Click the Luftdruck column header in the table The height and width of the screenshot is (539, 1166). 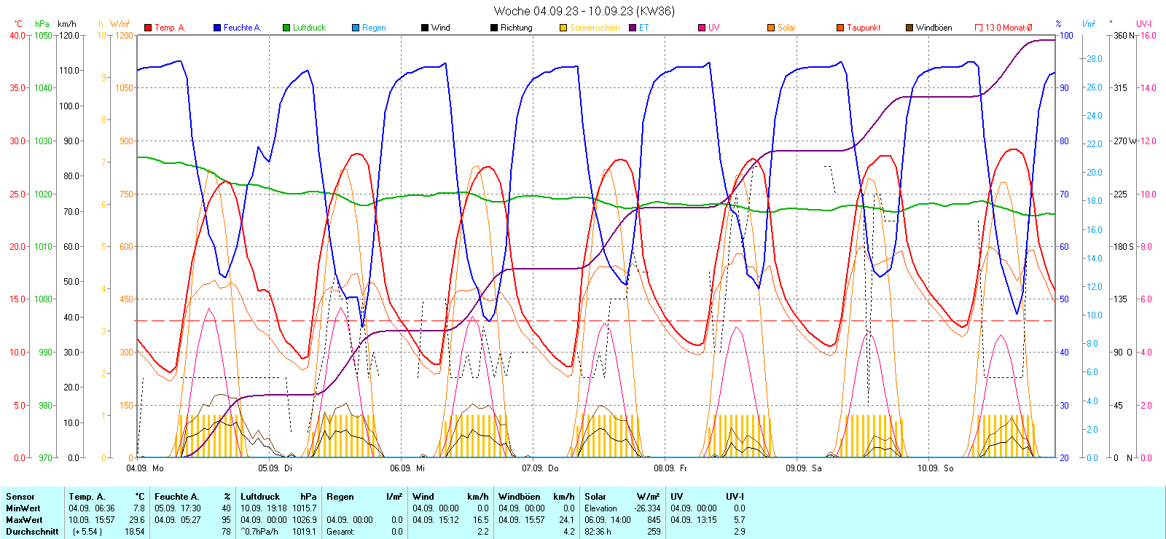click(260, 497)
